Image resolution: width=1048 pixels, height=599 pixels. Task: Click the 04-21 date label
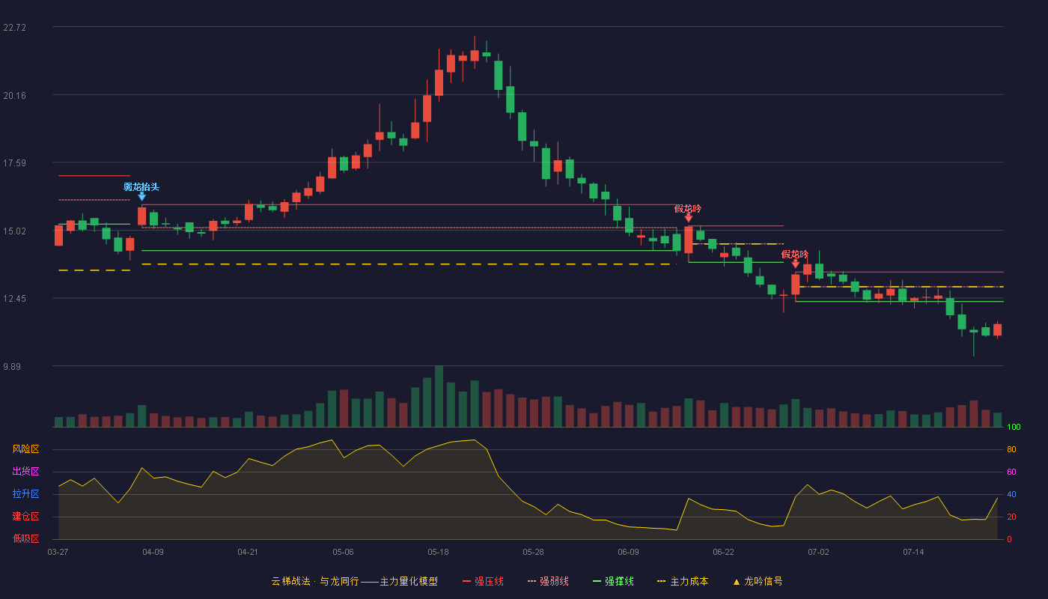[x=248, y=552]
